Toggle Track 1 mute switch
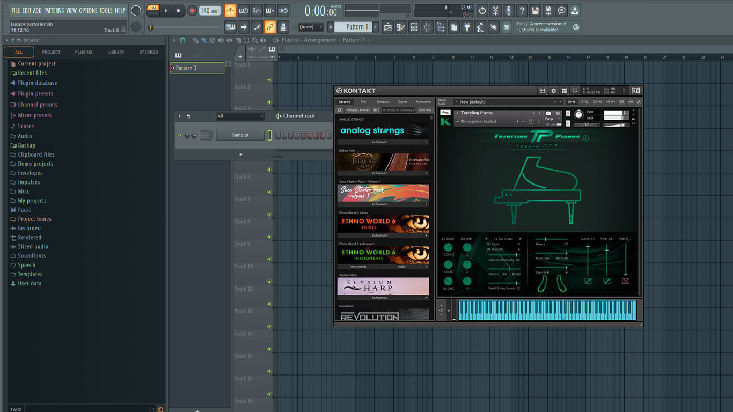This screenshot has width=733, height=412. (269, 80)
